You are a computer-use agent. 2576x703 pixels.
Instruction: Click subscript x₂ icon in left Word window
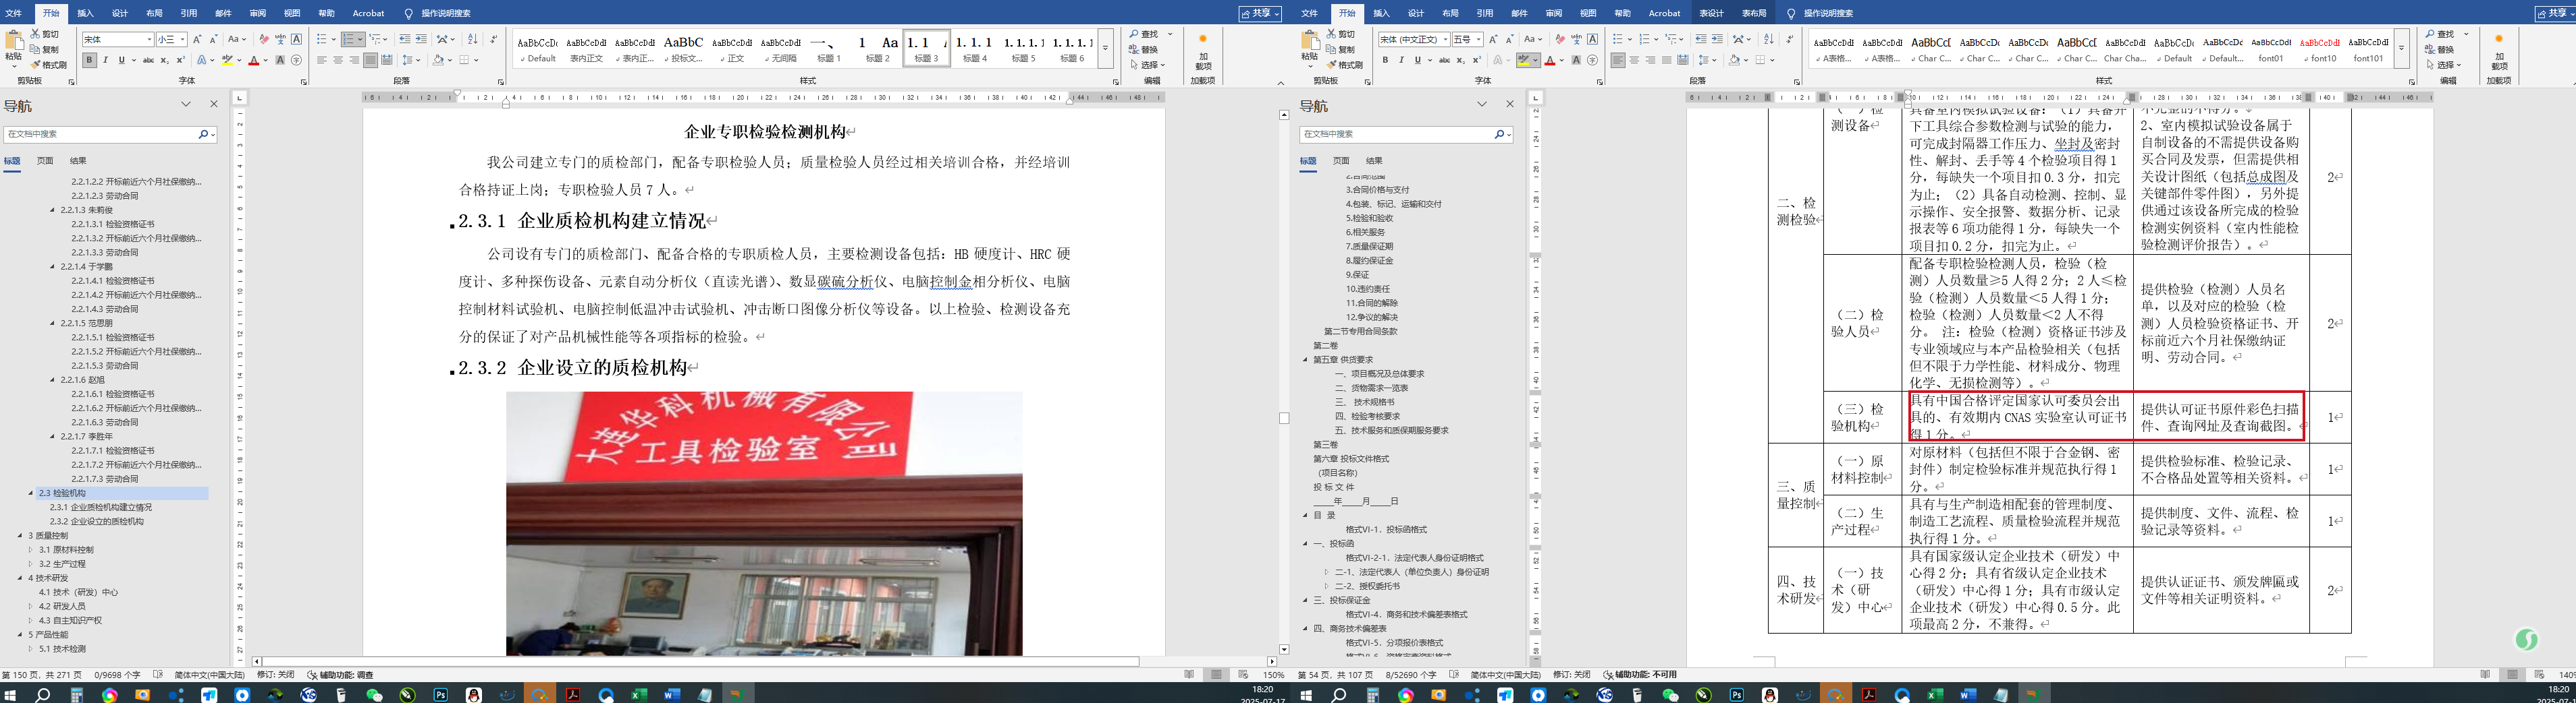click(x=165, y=61)
